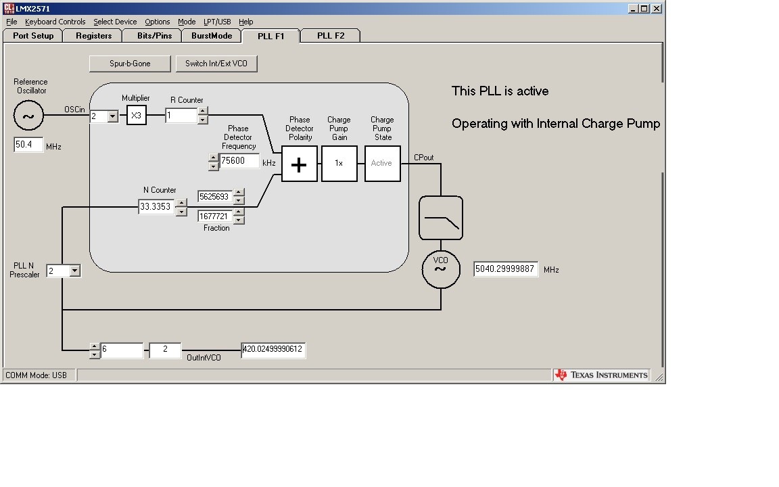Open the Options menu

coord(157,22)
